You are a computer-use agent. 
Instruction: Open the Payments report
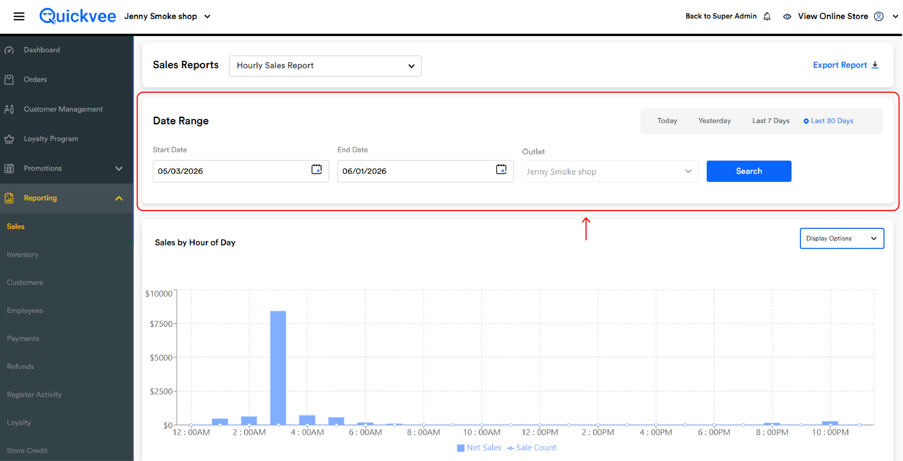point(23,338)
